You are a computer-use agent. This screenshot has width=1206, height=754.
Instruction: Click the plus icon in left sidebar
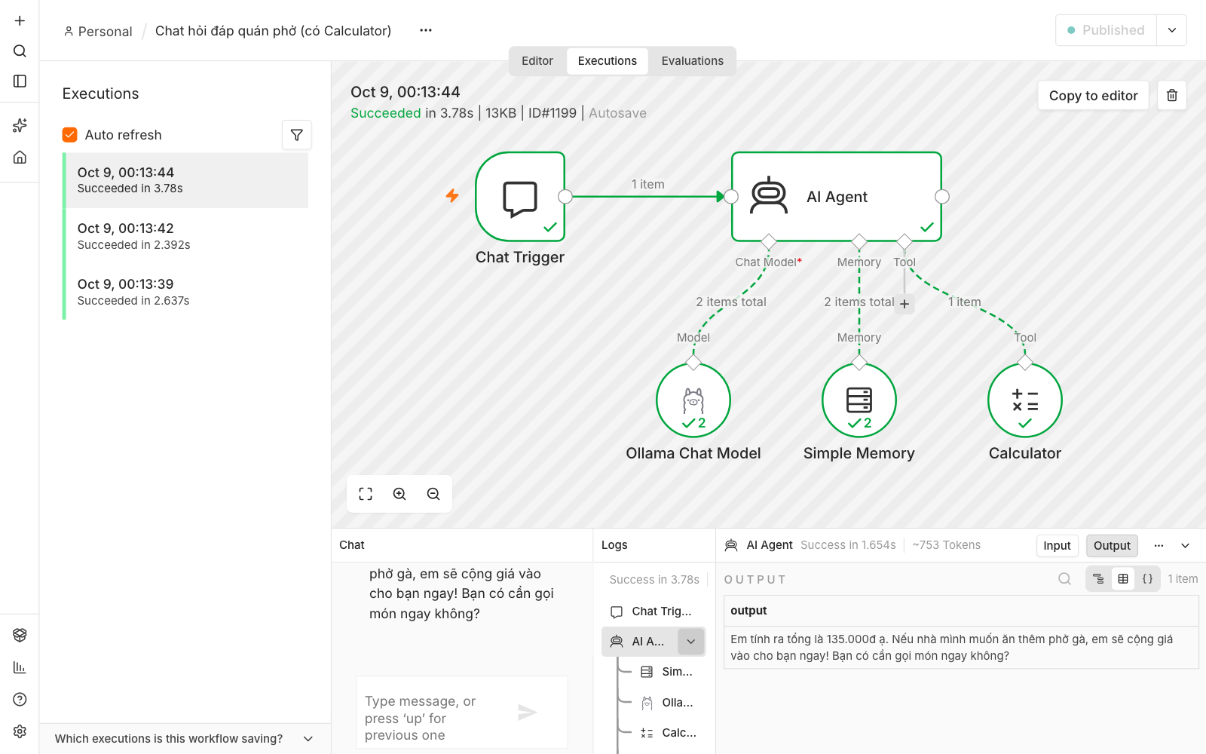point(20,20)
